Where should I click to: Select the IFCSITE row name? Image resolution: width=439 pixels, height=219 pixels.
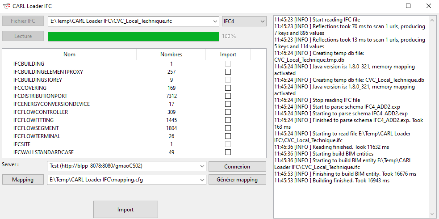pyautogui.click(x=22, y=144)
